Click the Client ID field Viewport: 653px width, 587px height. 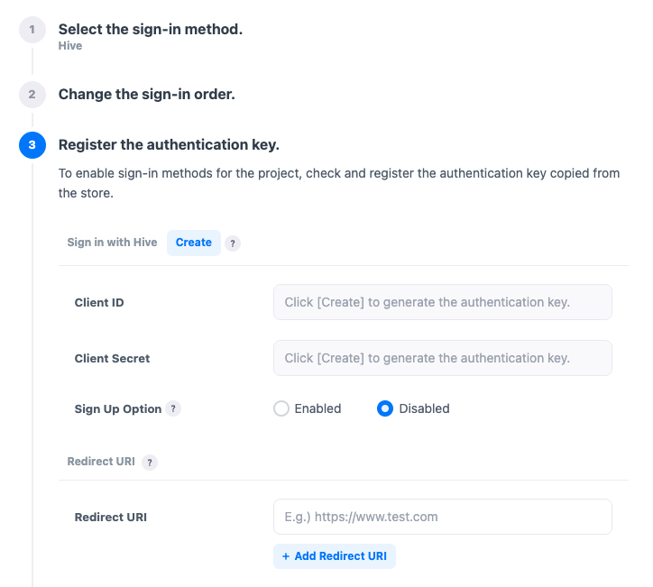point(442,302)
